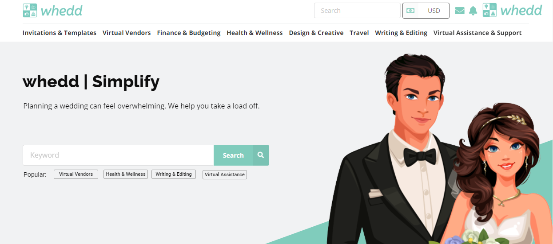The width and height of the screenshot is (553, 244).
Task: Open Health & Wellness nav menu
Action: coord(255,33)
